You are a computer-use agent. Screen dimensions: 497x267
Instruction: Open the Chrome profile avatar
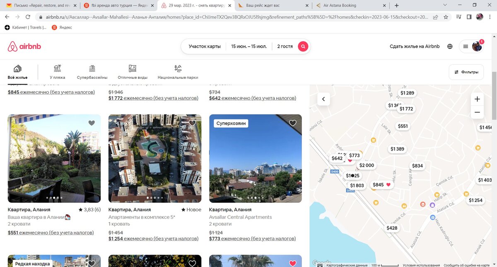[480, 17]
